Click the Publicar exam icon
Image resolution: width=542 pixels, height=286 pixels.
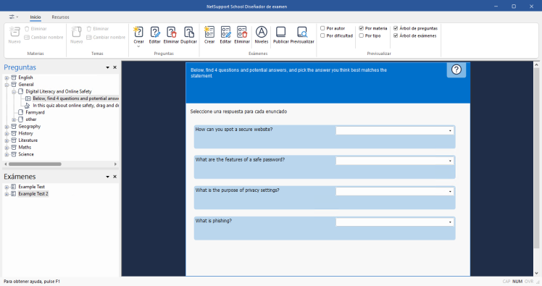[x=280, y=35]
